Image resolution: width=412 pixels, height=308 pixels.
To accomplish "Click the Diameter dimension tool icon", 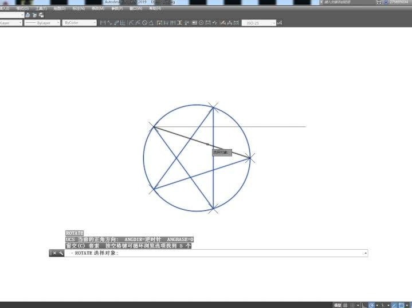I will point(144,23).
